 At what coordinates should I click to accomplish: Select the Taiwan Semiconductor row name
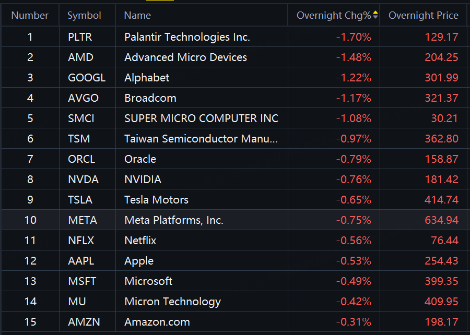pos(201,139)
